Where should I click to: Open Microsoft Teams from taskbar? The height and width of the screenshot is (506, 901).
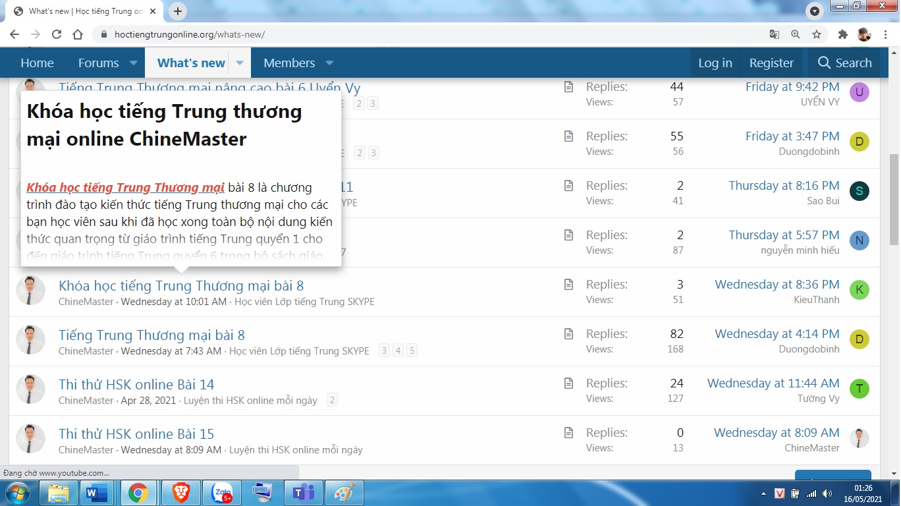[x=303, y=493]
